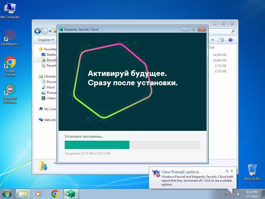Open the Organize menu in Explorer

(x=46, y=40)
